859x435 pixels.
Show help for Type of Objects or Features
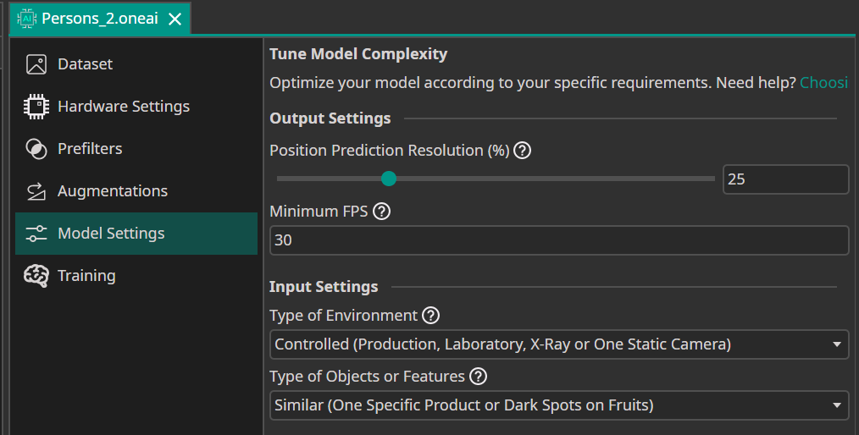(478, 377)
